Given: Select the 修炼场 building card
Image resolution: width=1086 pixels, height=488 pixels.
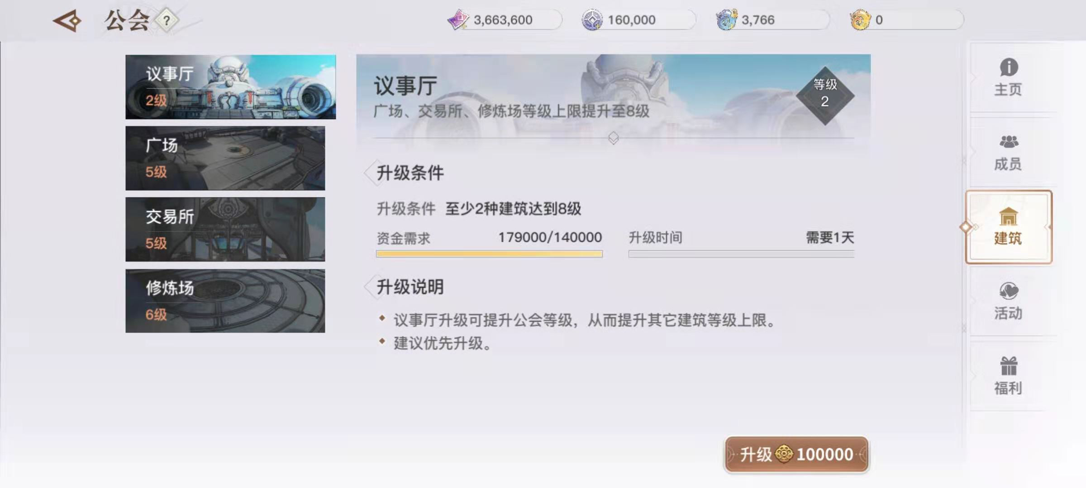Looking at the screenshot, I should [x=225, y=301].
